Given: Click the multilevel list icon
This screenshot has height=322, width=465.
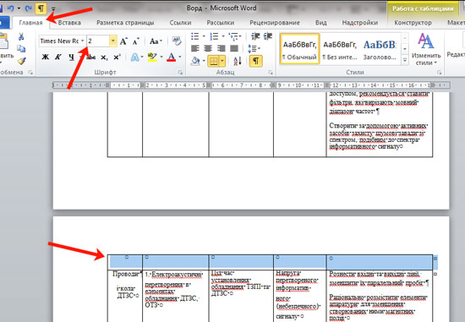Looking at the screenshot, I should tap(233, 36).
